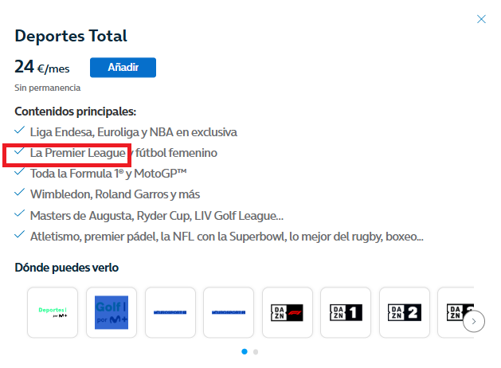Click the Añadir button
501x368 pixels.
tap(123, 68)
